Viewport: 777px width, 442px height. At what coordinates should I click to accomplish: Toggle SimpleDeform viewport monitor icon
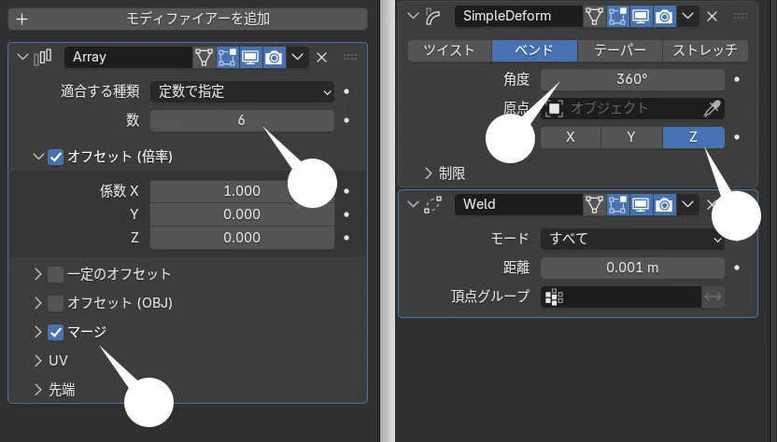tap(641, 17)
